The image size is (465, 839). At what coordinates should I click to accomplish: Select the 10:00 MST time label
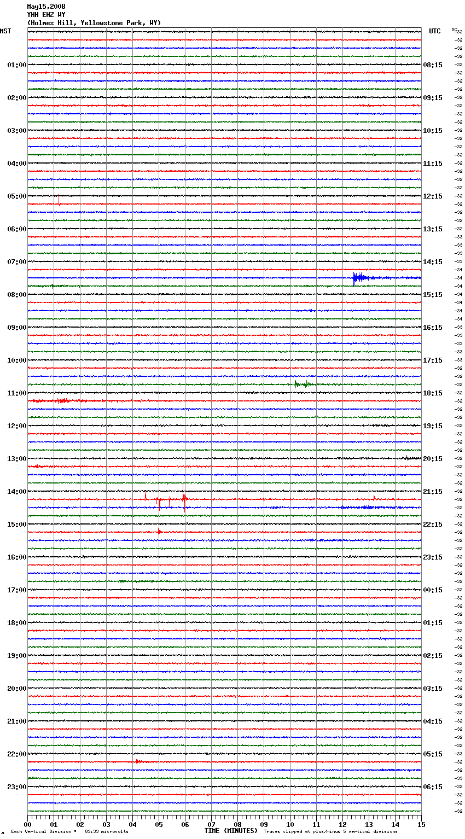pyautogui.click(x=17, y=360)
